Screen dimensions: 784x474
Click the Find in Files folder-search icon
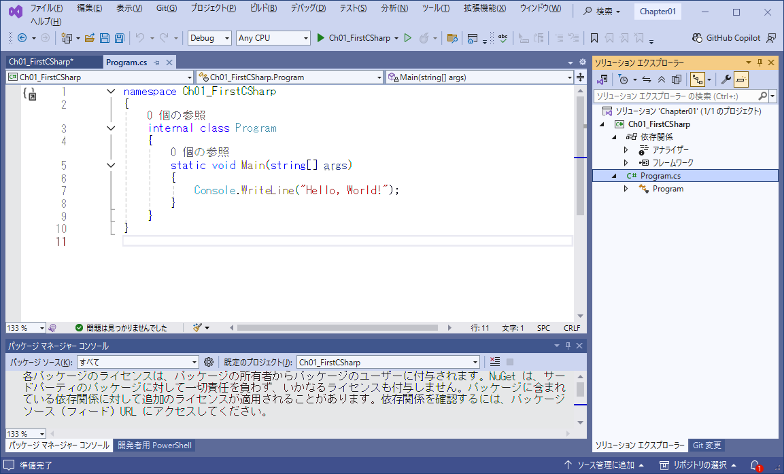[x=452, y=38]
